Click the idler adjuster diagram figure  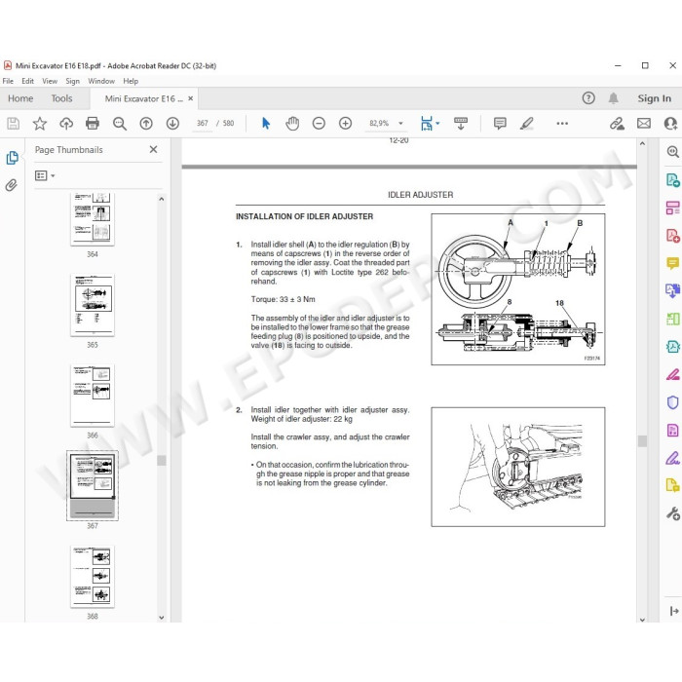point(518,289)
